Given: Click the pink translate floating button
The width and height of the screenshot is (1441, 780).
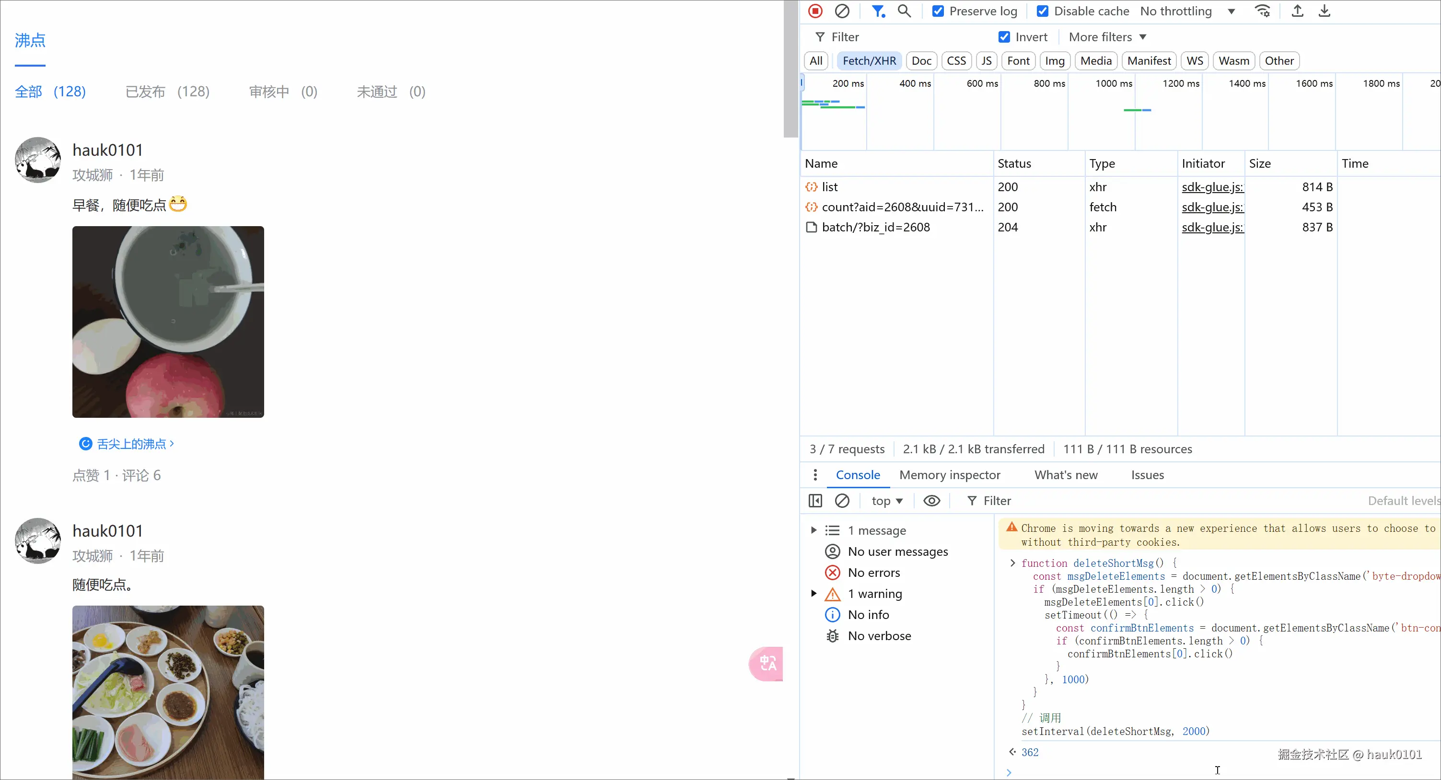Looking at the screenshot, I should point(767,664).
